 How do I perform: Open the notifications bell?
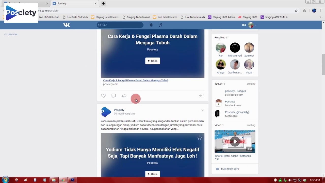click(x=151, y=25)
